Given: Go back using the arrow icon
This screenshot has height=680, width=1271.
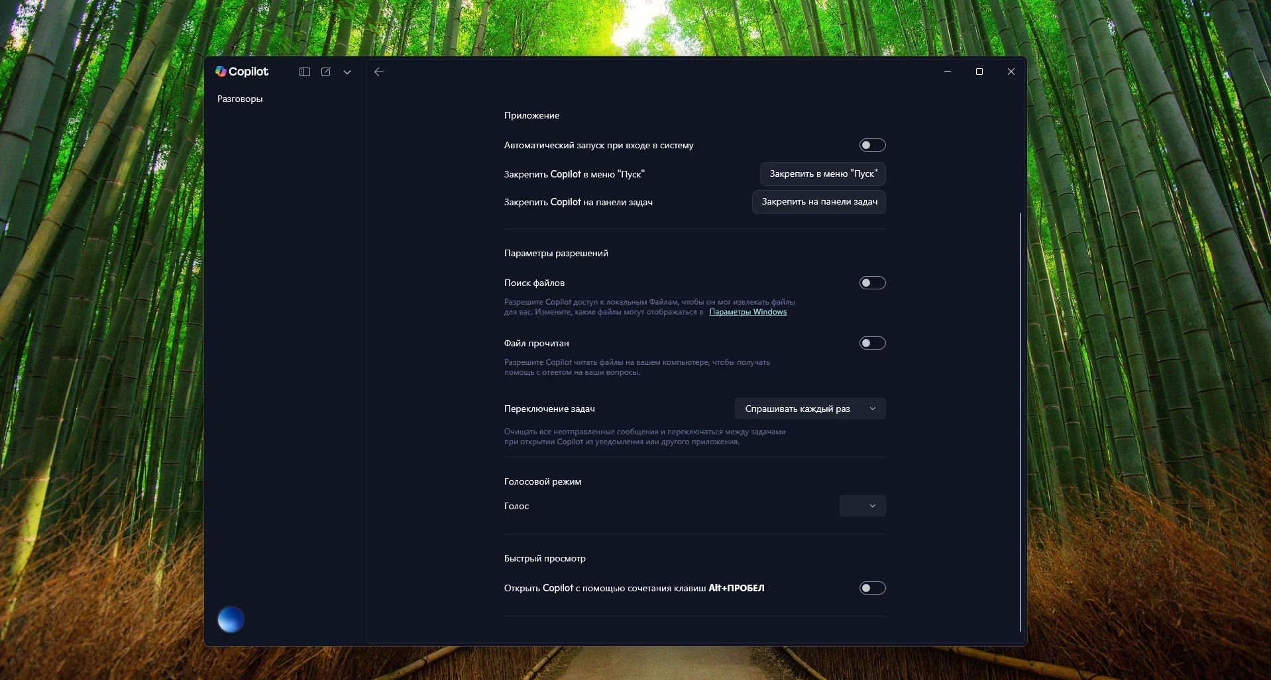Looking at the screenshot, I should 379,72.
